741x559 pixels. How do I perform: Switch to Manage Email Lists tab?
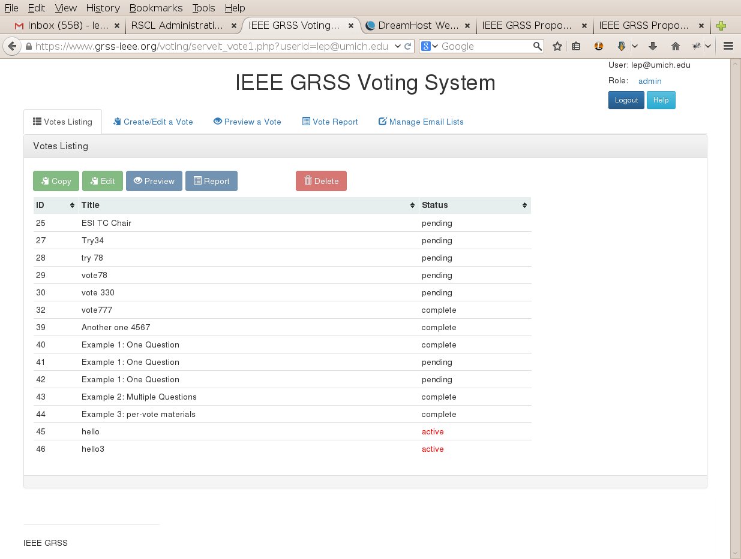click(421, 122)
